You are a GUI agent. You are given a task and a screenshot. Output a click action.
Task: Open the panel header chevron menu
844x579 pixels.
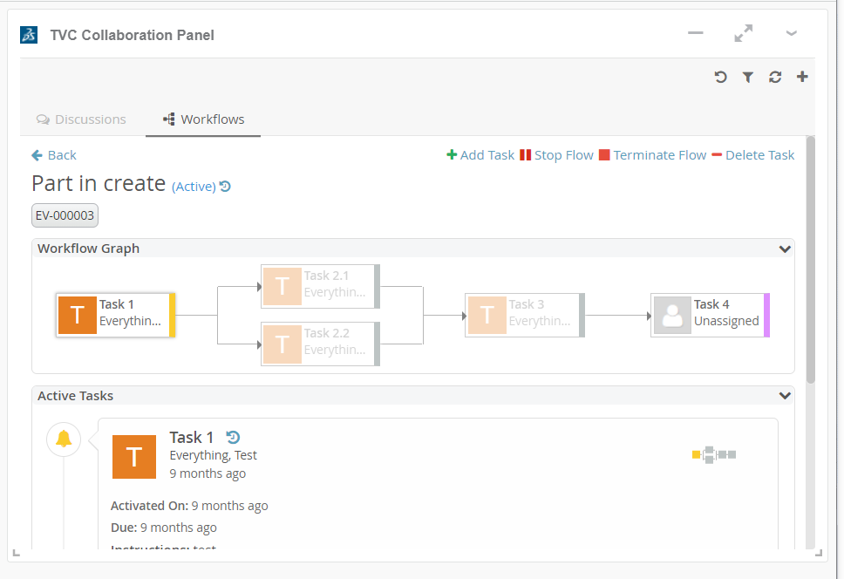[x=791, y=34]
